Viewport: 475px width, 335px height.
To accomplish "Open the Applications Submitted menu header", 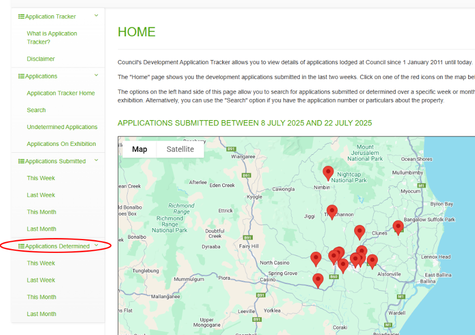I will pyautogui.click(x=55, y=162).
